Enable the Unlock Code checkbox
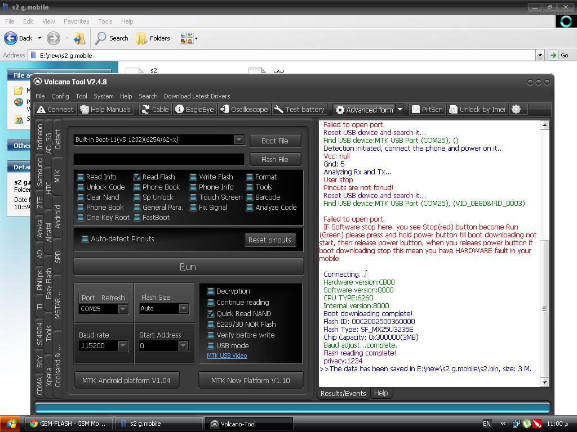The image size is (577, 432). pyautogui.click(x=81, y=187)
